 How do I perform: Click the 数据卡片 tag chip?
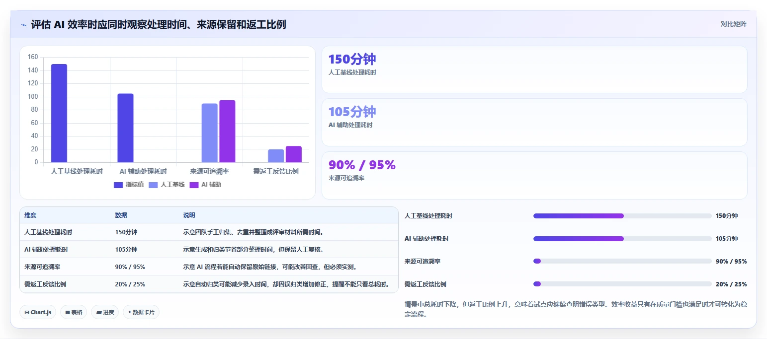141,312
